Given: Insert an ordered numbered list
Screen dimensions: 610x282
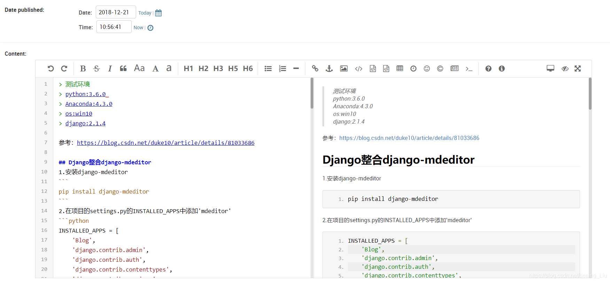Looking at the screenshot, I should tap(282, 69).
